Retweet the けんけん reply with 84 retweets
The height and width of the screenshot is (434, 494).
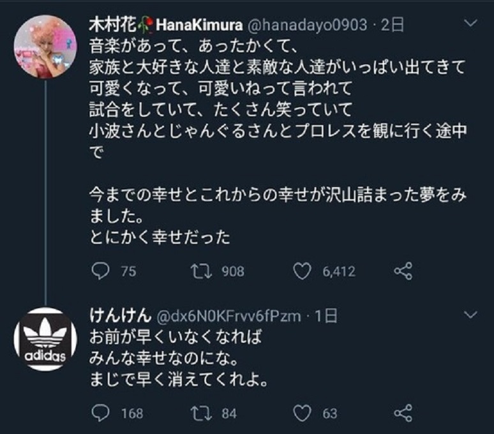202,414
